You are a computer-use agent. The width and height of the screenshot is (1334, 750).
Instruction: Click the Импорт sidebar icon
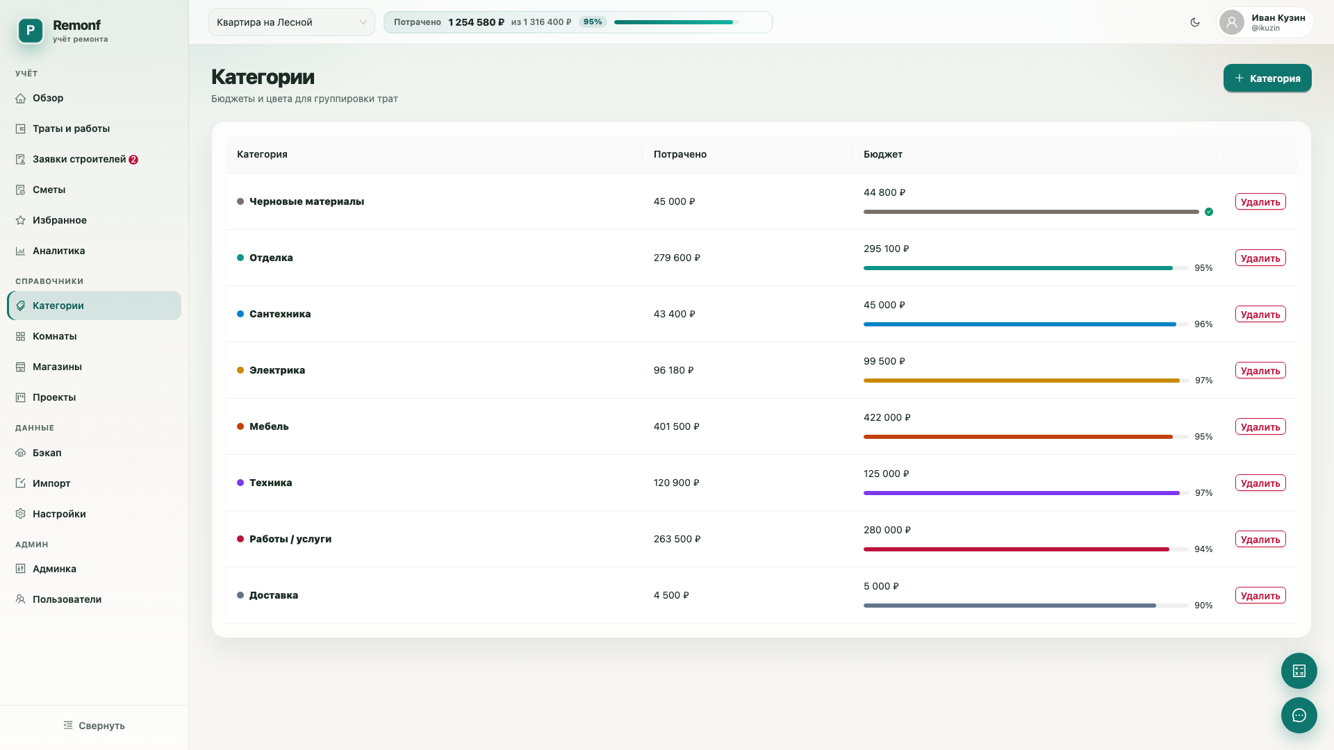(21, 483)
